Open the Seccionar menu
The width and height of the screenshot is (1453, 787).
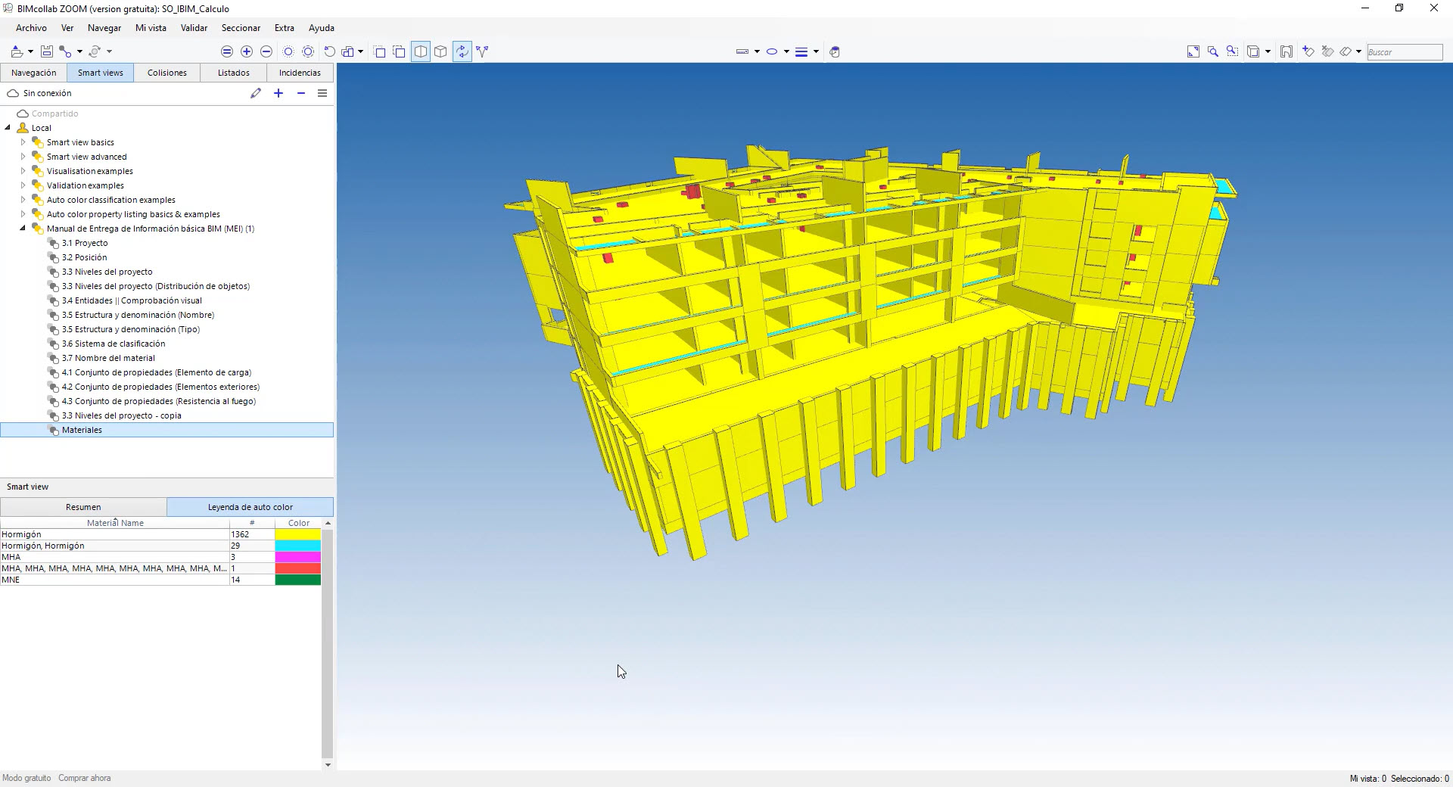coord(241,28)
